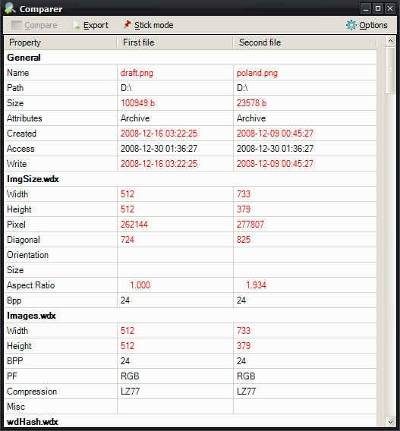The height and width of the screenshot is (431, 400).
Task: Maximize the Comparer window
Action: [x=378, y=8]
